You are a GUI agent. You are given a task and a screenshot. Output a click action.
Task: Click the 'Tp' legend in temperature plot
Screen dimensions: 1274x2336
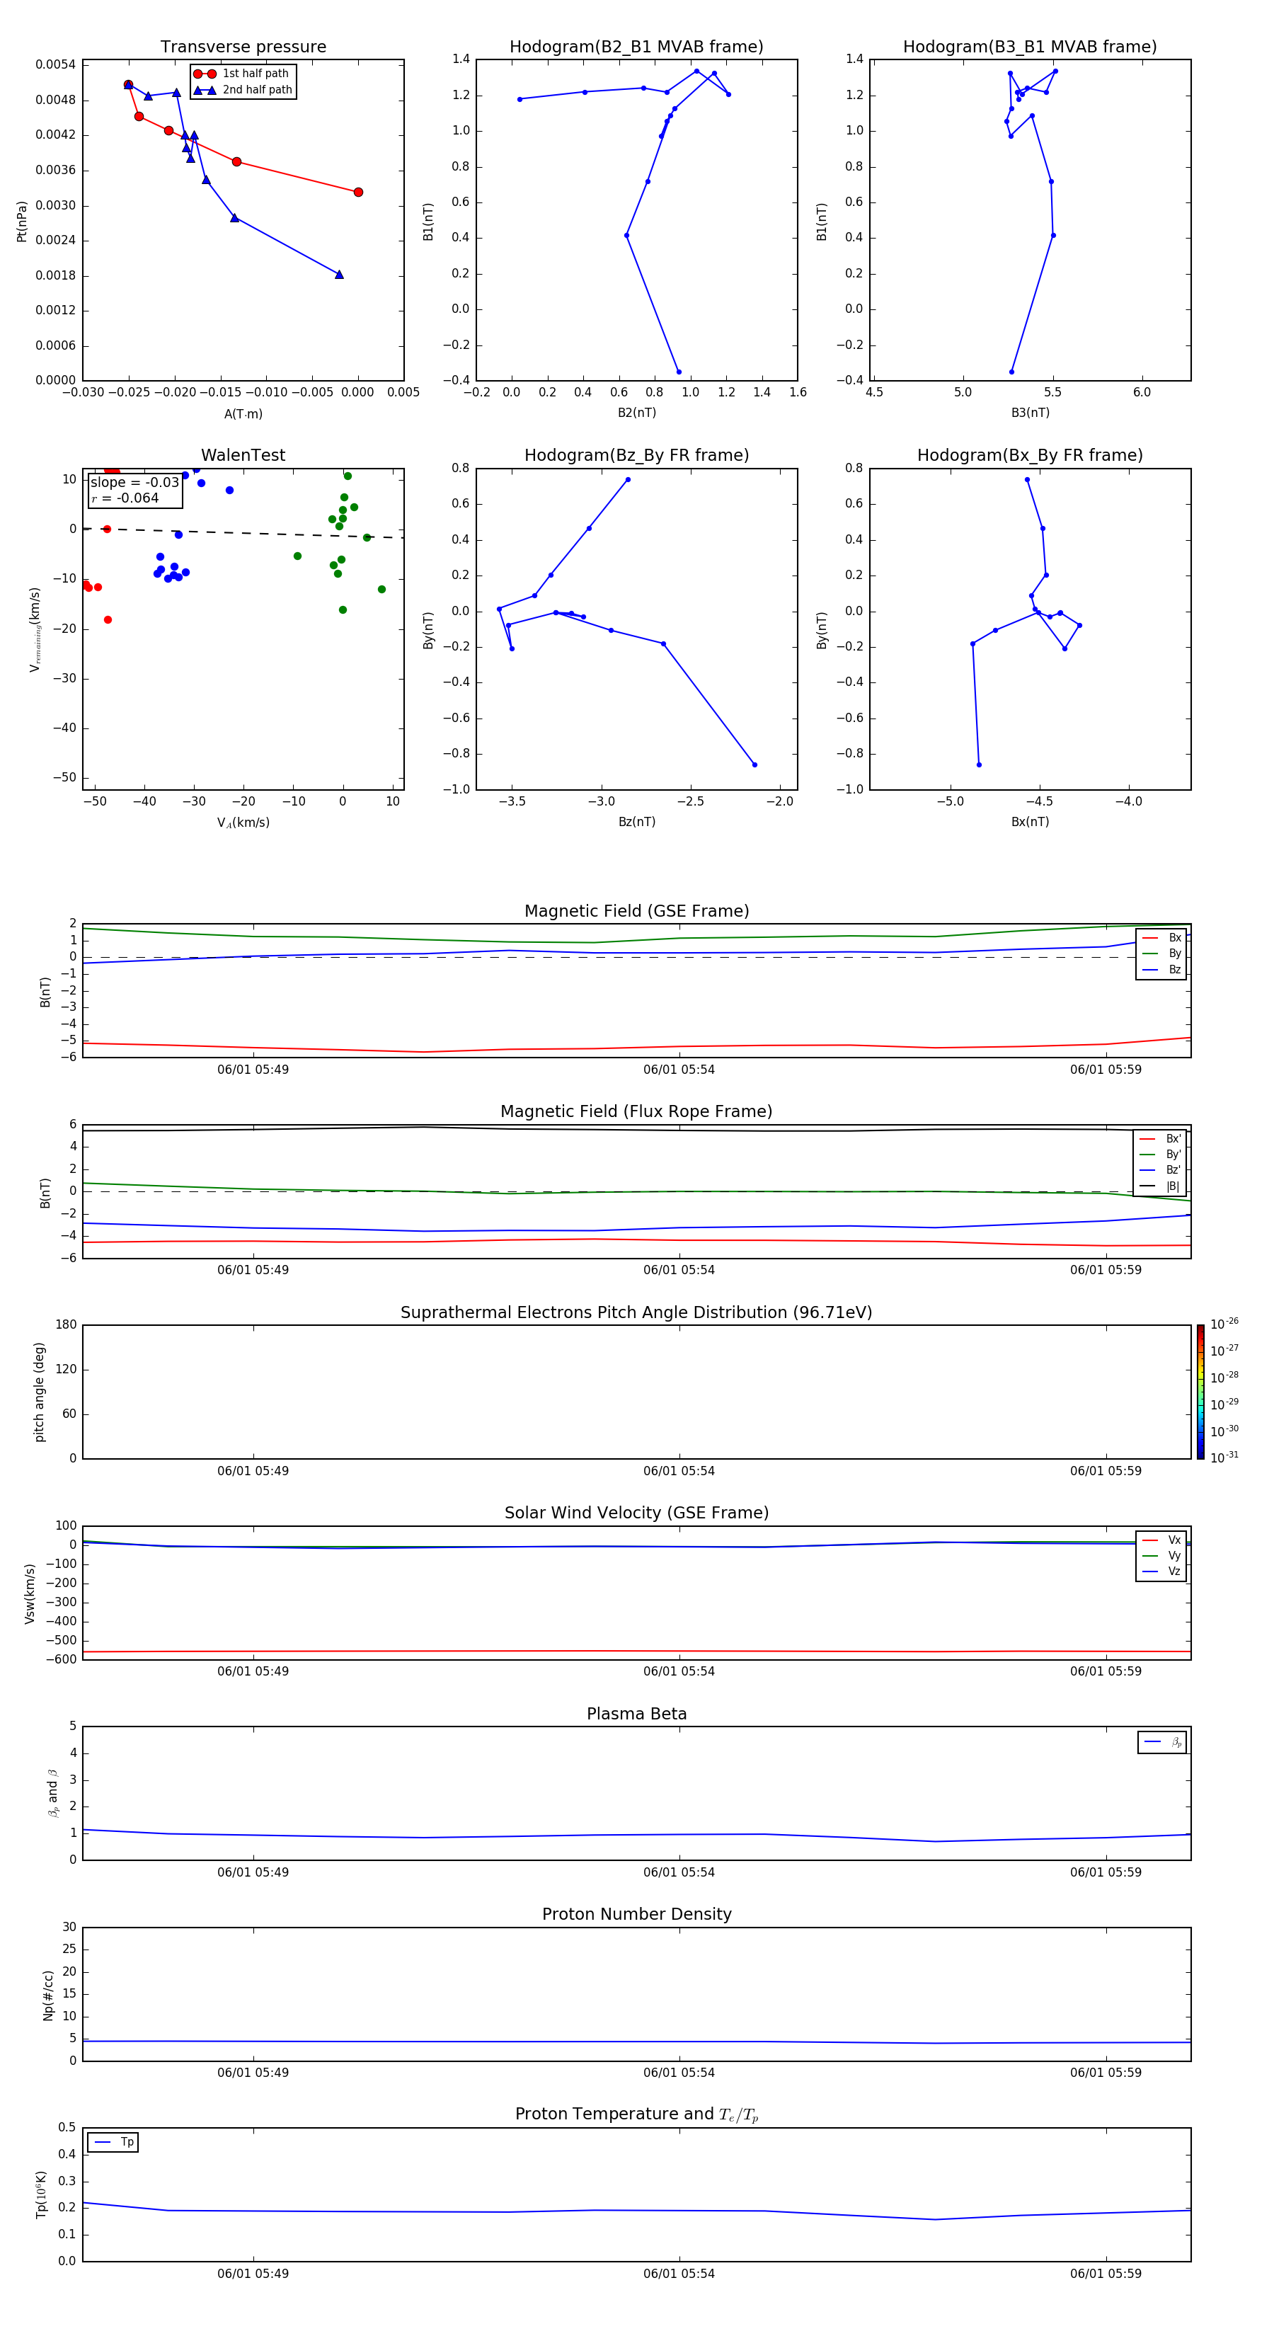[x=113, y=2142]
